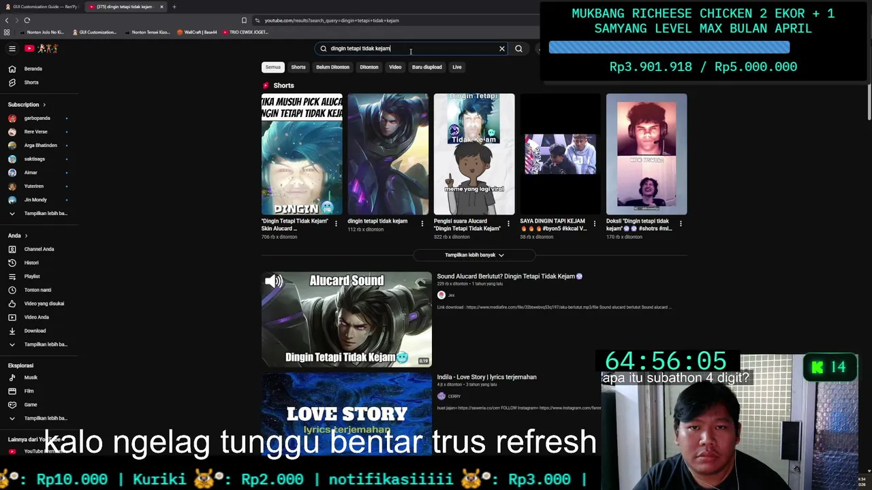Select the Semua filter chip
872x490 pixels.
pos(273,67)
